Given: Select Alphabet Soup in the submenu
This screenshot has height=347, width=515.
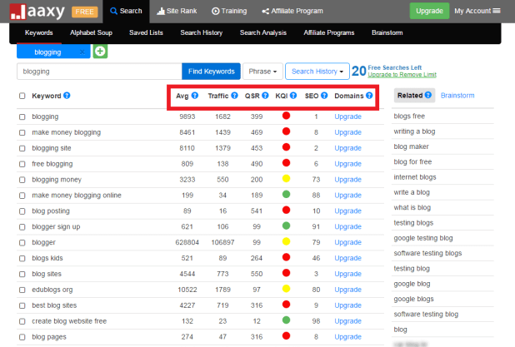Looking at the screenshot, I should click(x=91, y=32).
